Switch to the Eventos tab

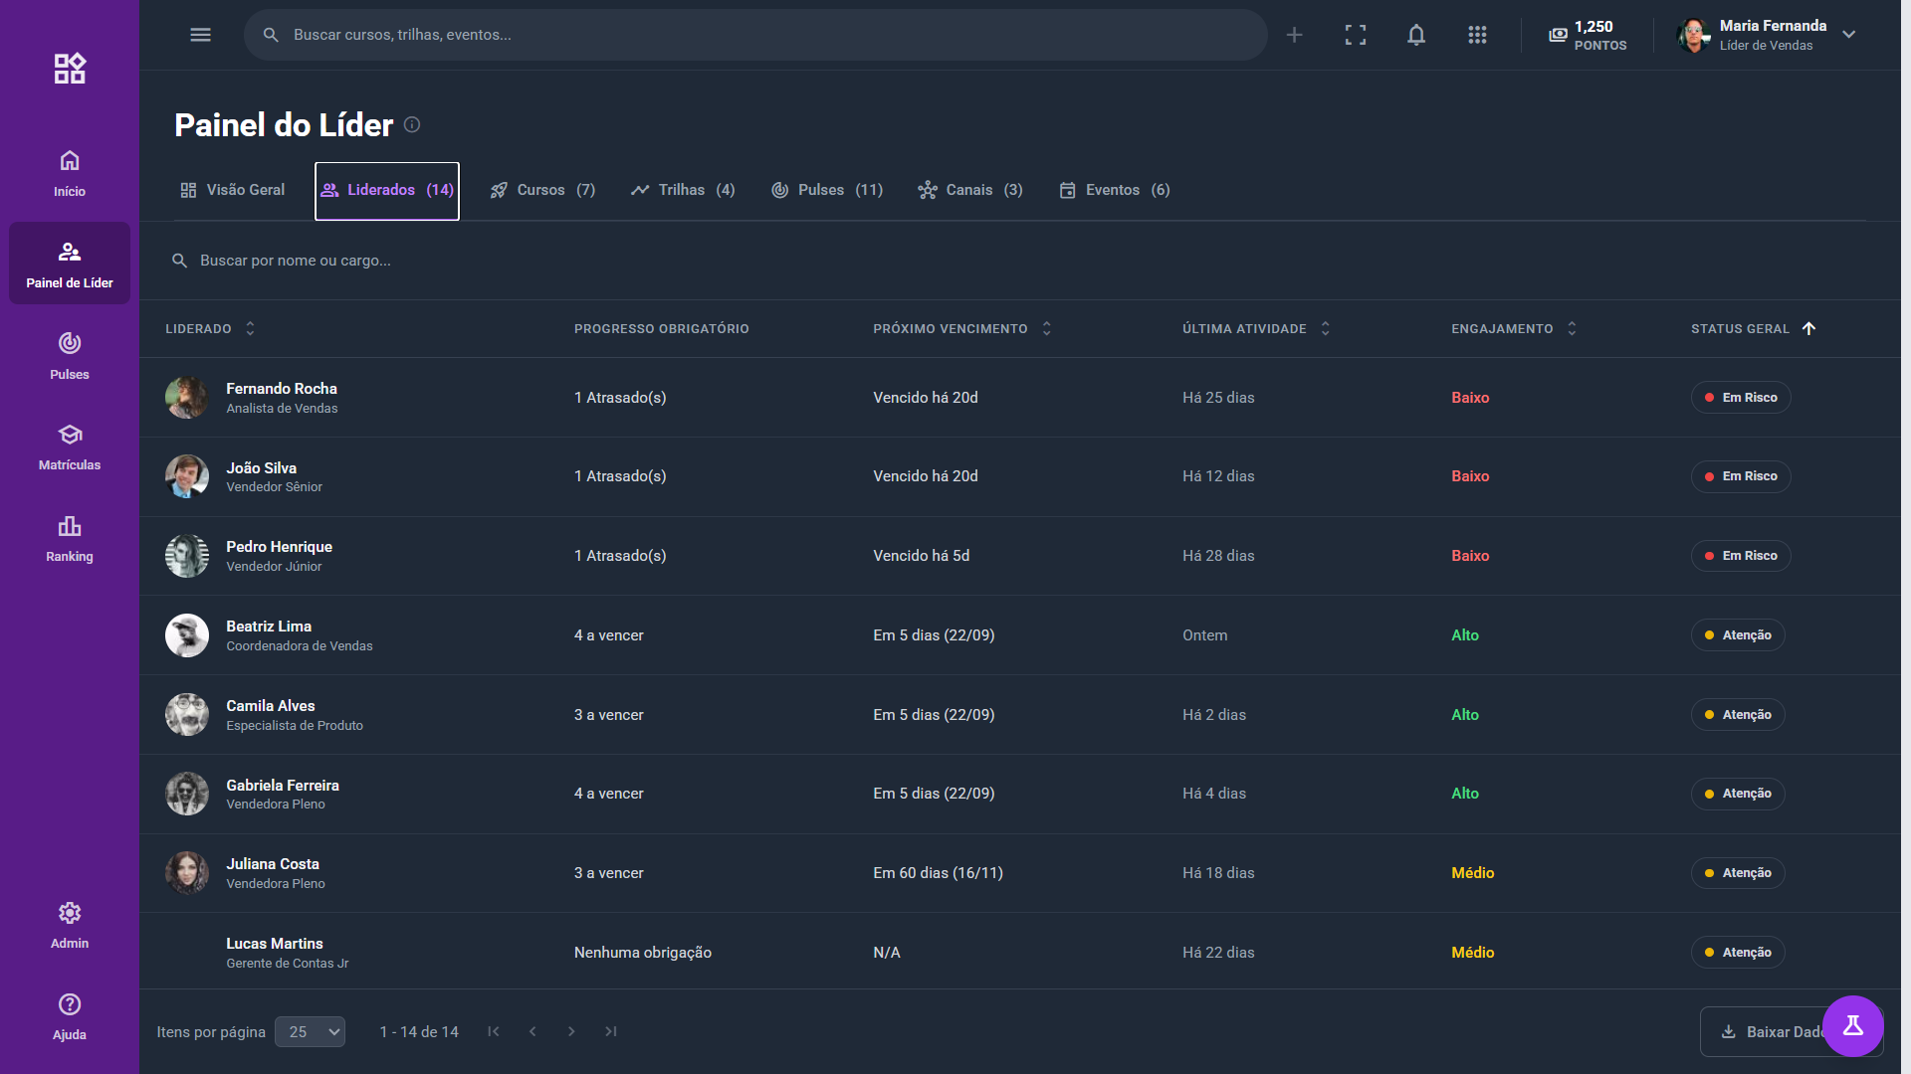[x=1114, y=190]
